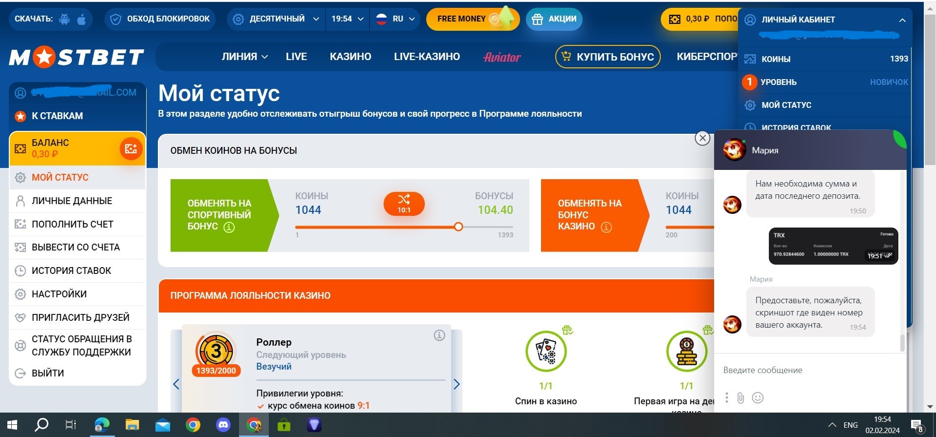Viewport: 936px width, 437px height.
Task: Open the emoji picker in chat
Action: [x=758, y=398]
